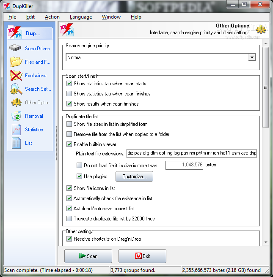Click the Normal priority combo box
The width and height of the screenshot is (273, 277).
click(x=160, y=57)
